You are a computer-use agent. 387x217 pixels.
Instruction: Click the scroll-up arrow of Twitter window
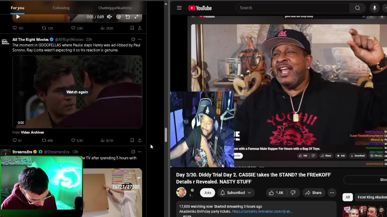tap(166, 4)
